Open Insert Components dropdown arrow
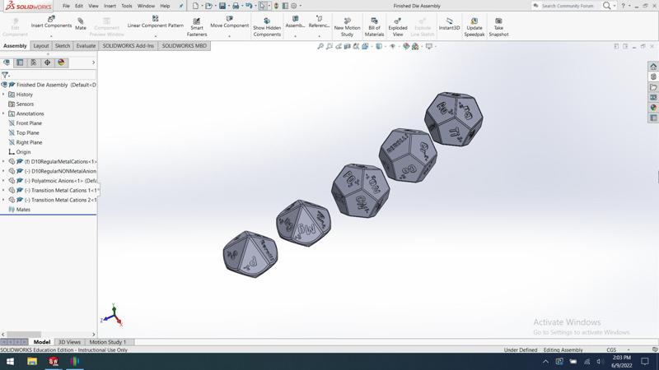The image size is (659, 370). click(51, 36)
